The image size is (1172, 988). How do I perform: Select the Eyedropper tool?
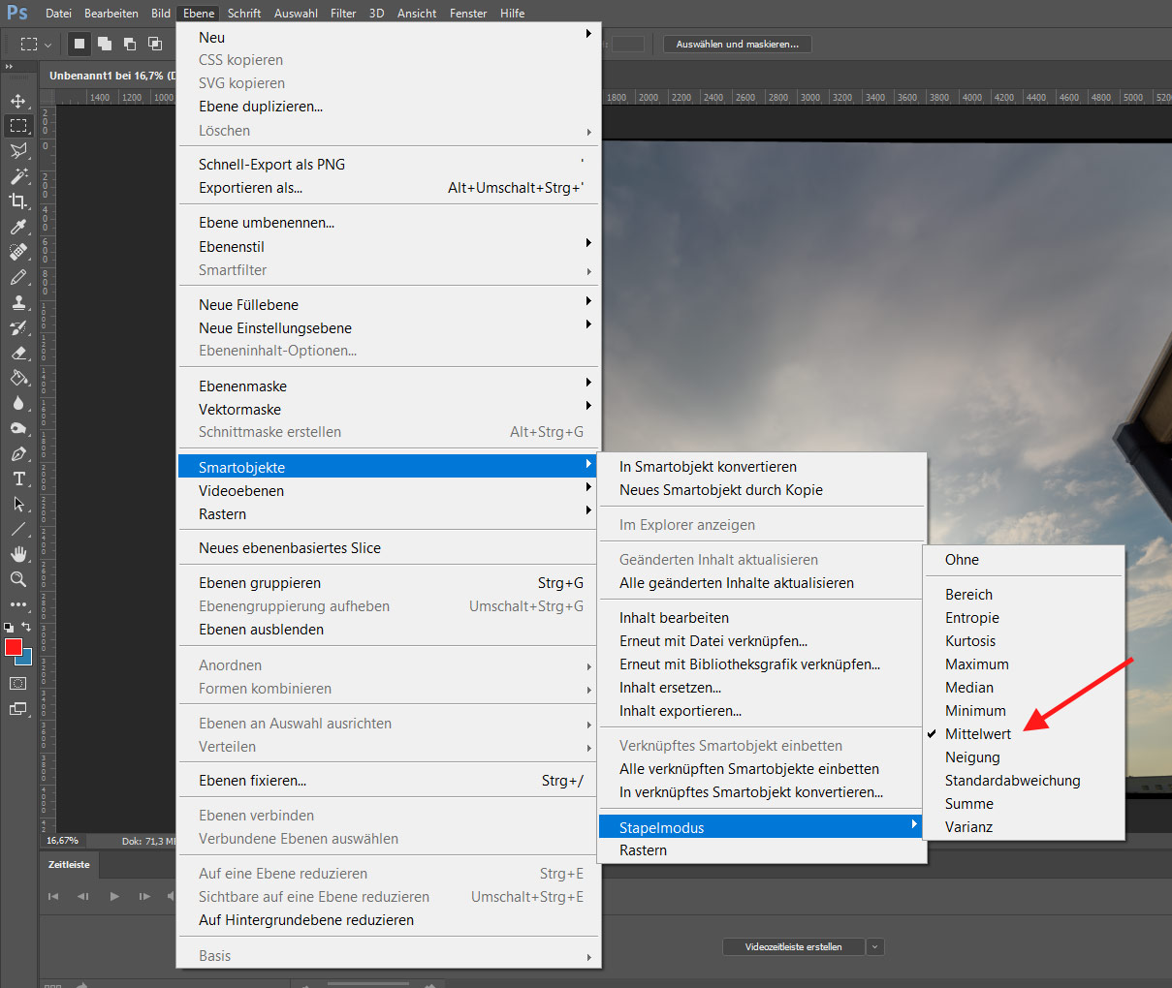(18, 227)
